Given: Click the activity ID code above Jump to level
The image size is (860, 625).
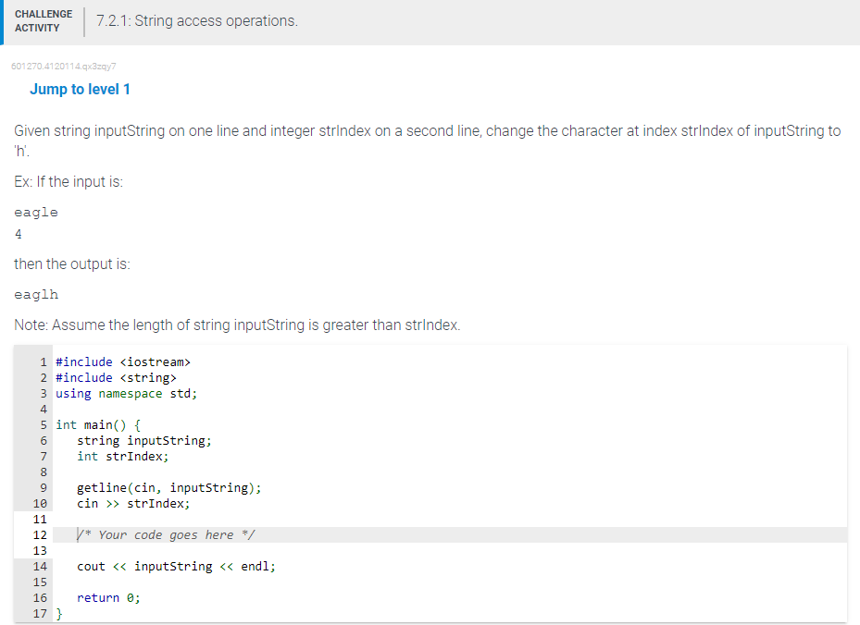Looking at the screenshot, I should click(x=62, y=66).
